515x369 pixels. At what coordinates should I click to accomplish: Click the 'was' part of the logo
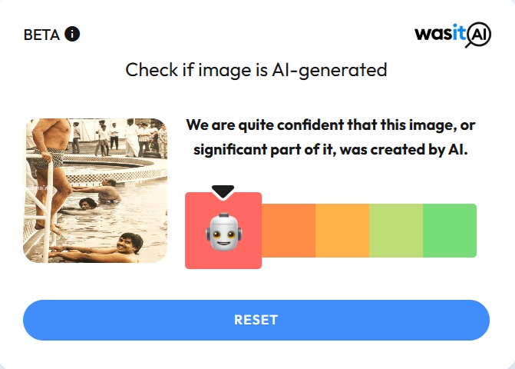pos(434,34)
